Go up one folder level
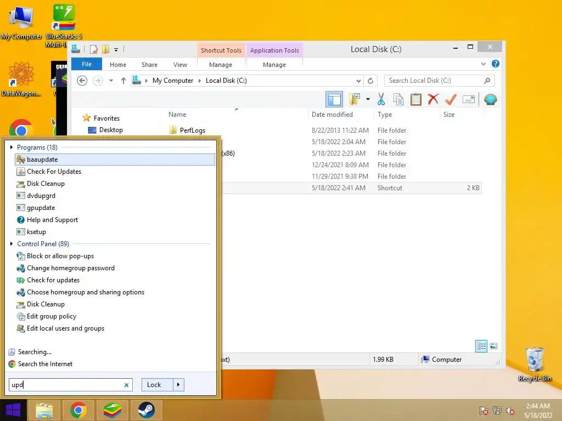The height and width of the screenshot is (421, 562). click(x=123, y=81)
